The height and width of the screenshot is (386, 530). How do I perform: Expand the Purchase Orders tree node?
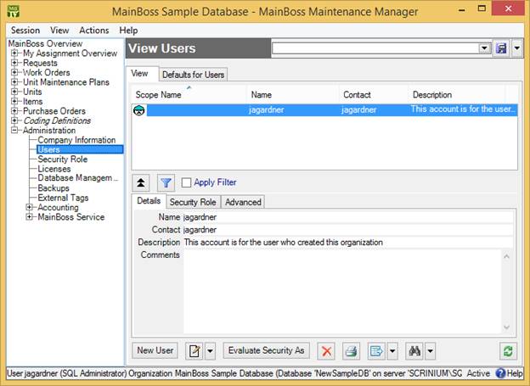pos(14,111)
